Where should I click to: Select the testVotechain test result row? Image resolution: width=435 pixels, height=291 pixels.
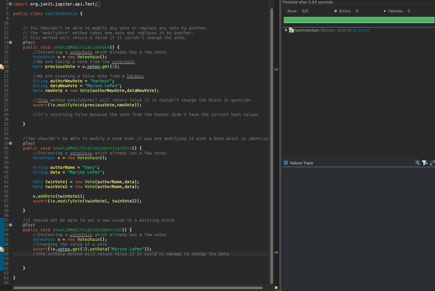[x=307, y=30]
